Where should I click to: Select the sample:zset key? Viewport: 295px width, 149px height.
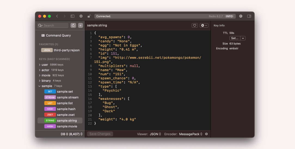click(66, 115)
